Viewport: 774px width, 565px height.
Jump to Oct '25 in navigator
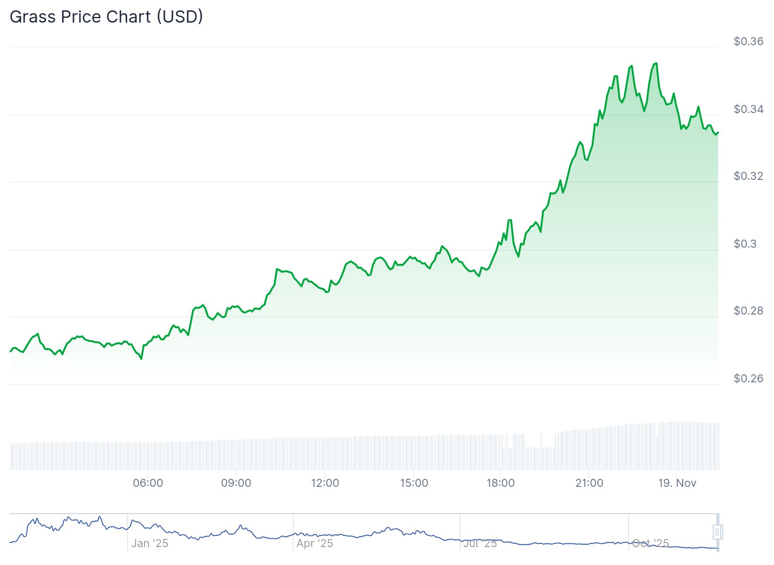[x=650, y=543]
